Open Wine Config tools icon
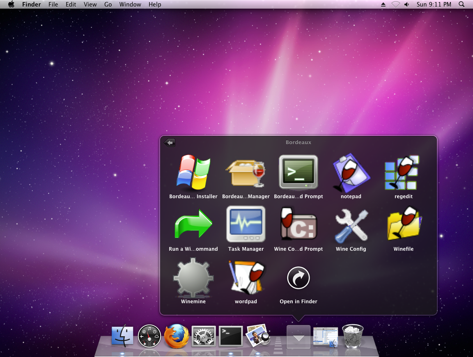The image size is (473, 357). point(351,226)
